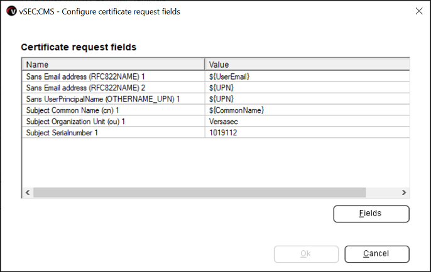Click the ${UPN} value of OTHERNAME_UPN row
The image size is (431, 272).
(x=307, y=99)
